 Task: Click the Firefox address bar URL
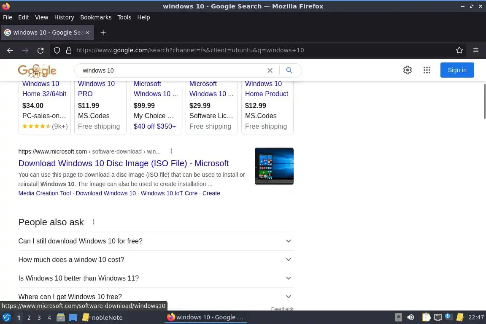point(190,50)
